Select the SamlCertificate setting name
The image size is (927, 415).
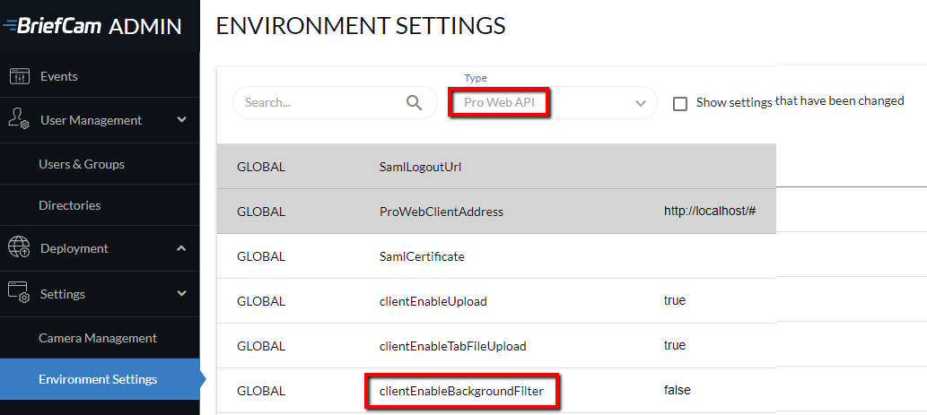422,256
